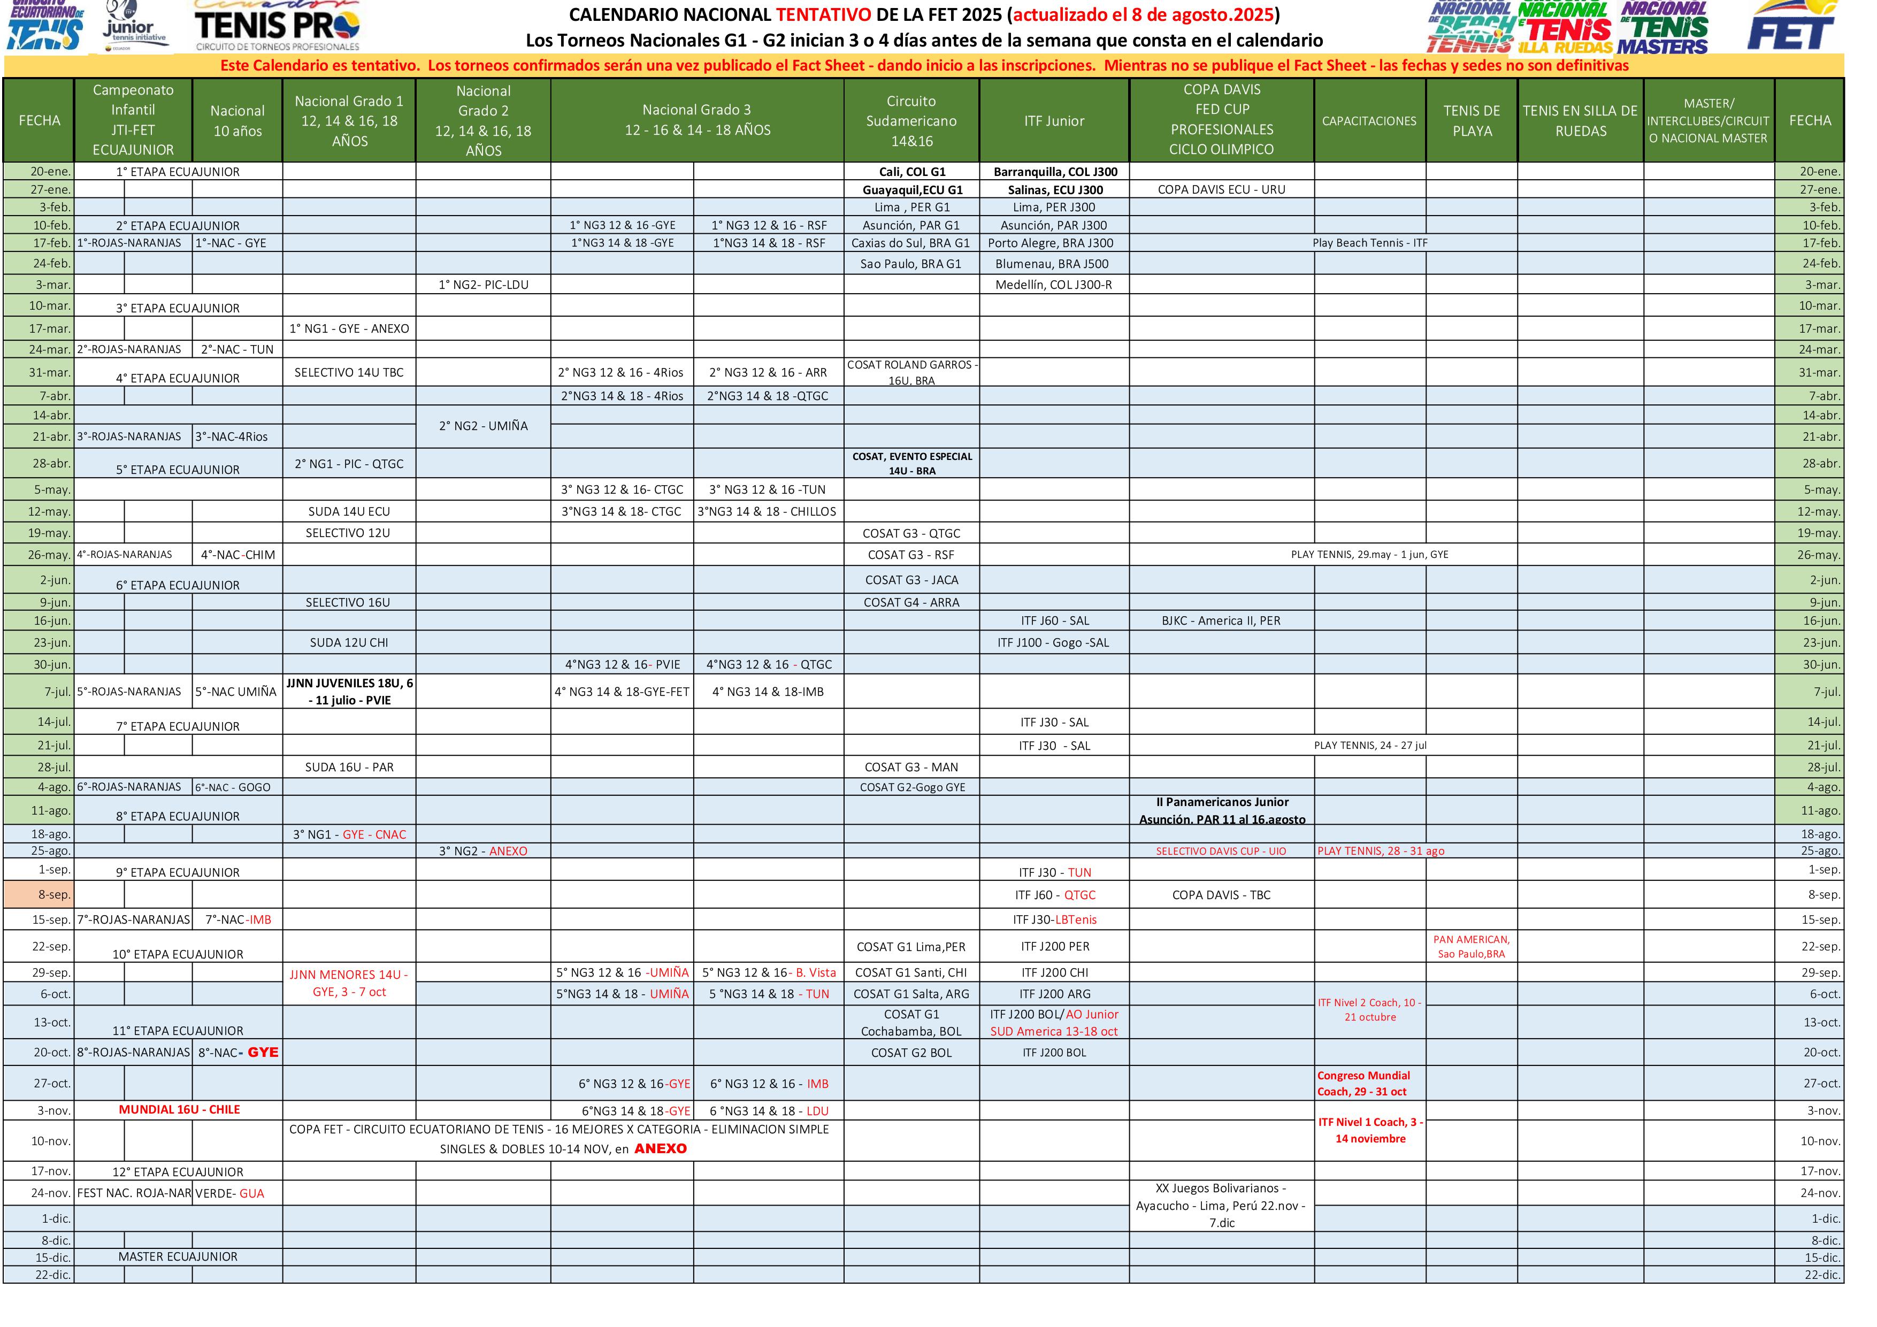
Task: Click the Nacional de Tenis Masters logo
Action: tap(1664, 27)
